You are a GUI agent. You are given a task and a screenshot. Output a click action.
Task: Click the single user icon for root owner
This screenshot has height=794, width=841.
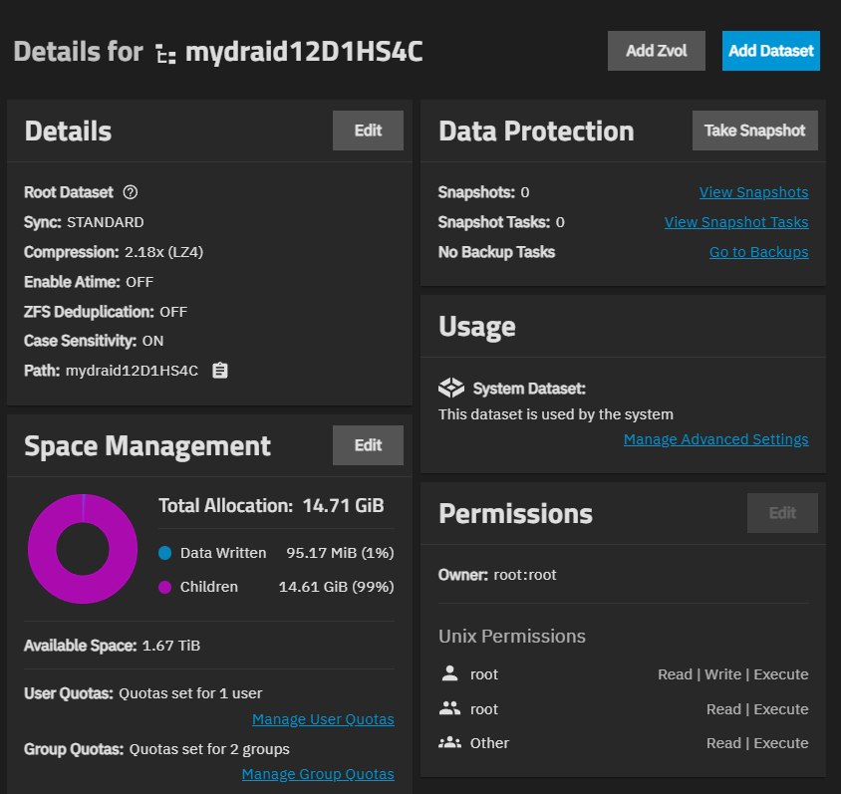pyautogui.click(x=449, y=674)
